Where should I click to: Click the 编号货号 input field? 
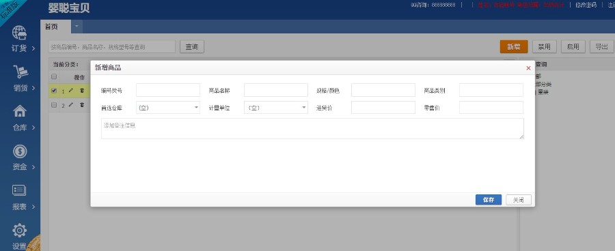[168, 90]
